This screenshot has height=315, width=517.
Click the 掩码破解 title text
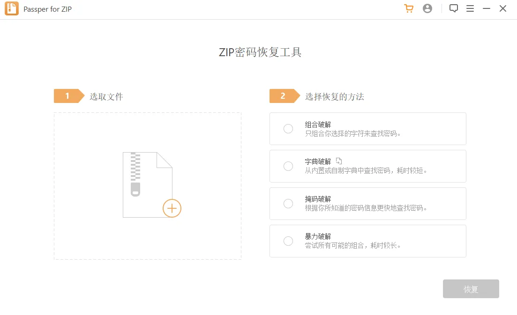318,199
